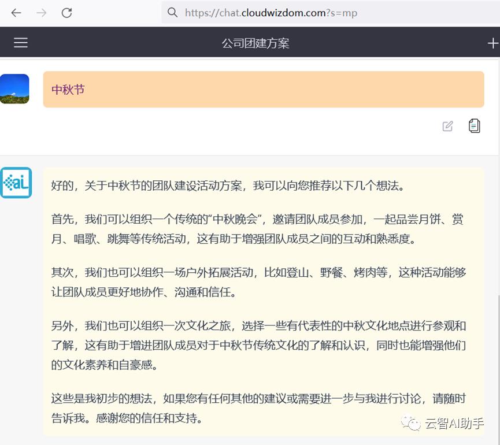Click the AI assistant avatar icon

[16, 182]
